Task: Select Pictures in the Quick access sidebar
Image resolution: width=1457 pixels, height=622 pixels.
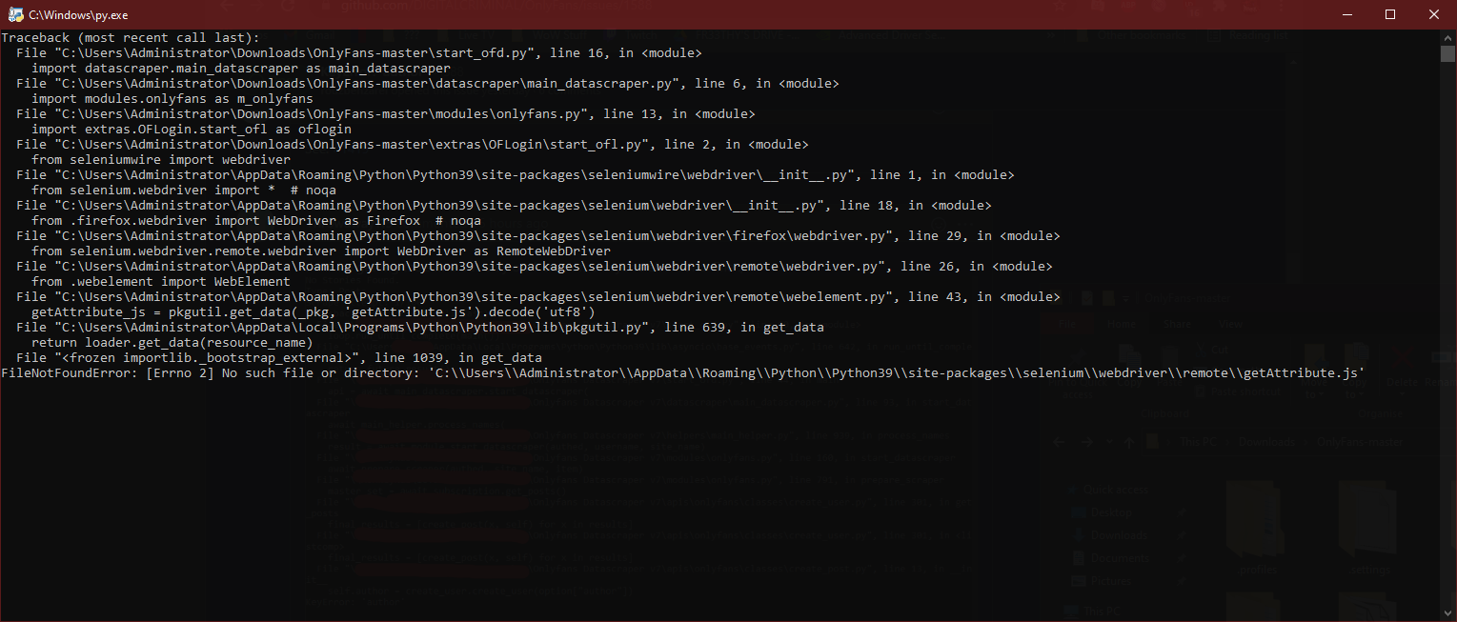Action: 1111,581
